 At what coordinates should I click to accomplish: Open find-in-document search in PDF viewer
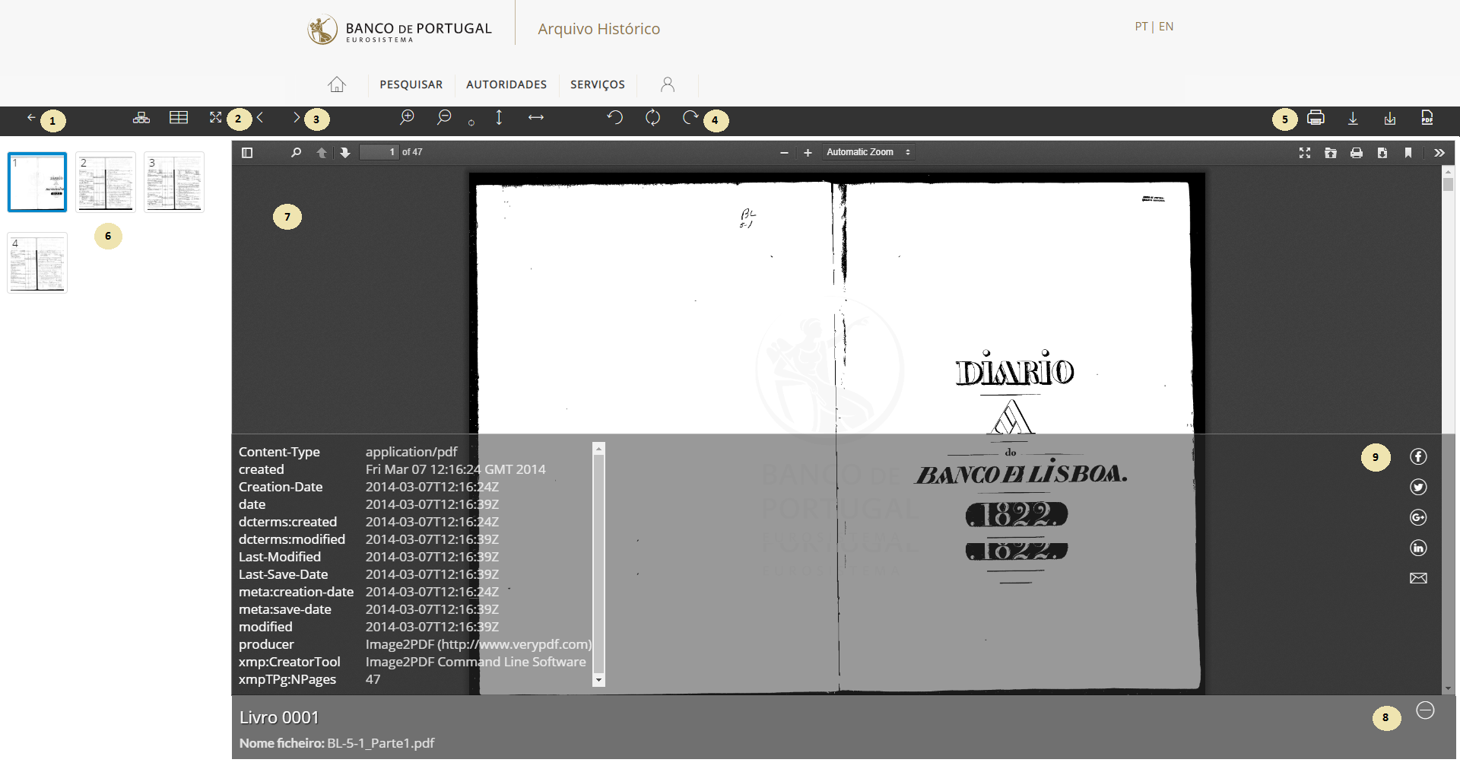[296, 153]
